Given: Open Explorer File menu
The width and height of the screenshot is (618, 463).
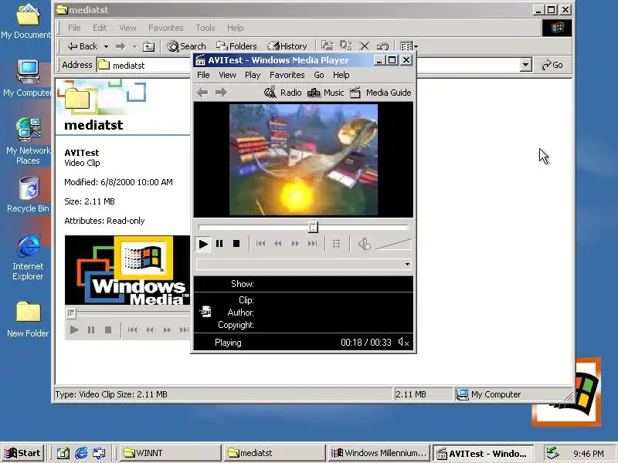Looking at the screenshot, I should point(74,28).
